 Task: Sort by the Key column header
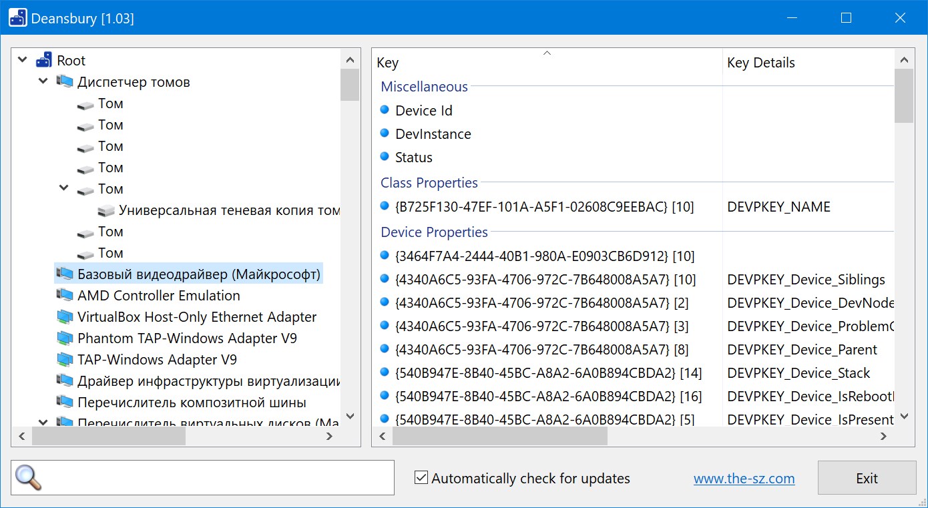click(546, 63)
